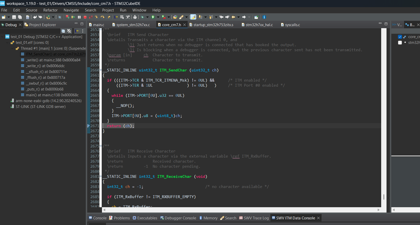Enable the stm32h breakpoint checkbox
This screenshot has width=420, height=225.
point(400,42)
